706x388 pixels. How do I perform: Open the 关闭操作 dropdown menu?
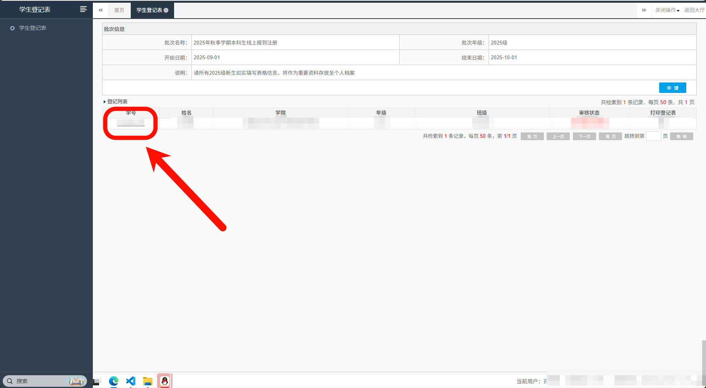pyautogui.click(x=667, y=10)
